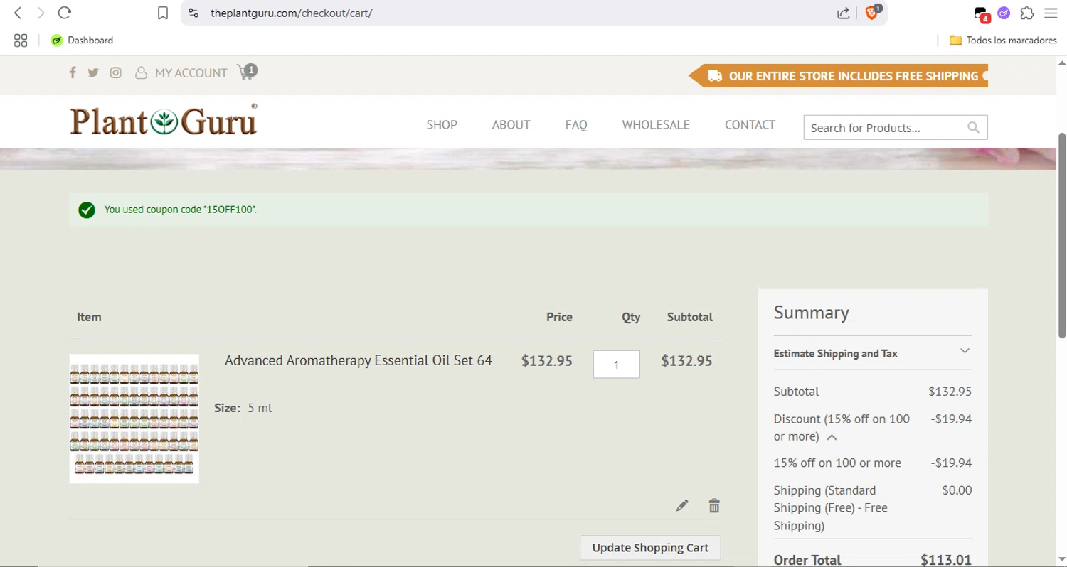Open the Dashboard bookmark
1067x567 pixels.
pos(82,40)
